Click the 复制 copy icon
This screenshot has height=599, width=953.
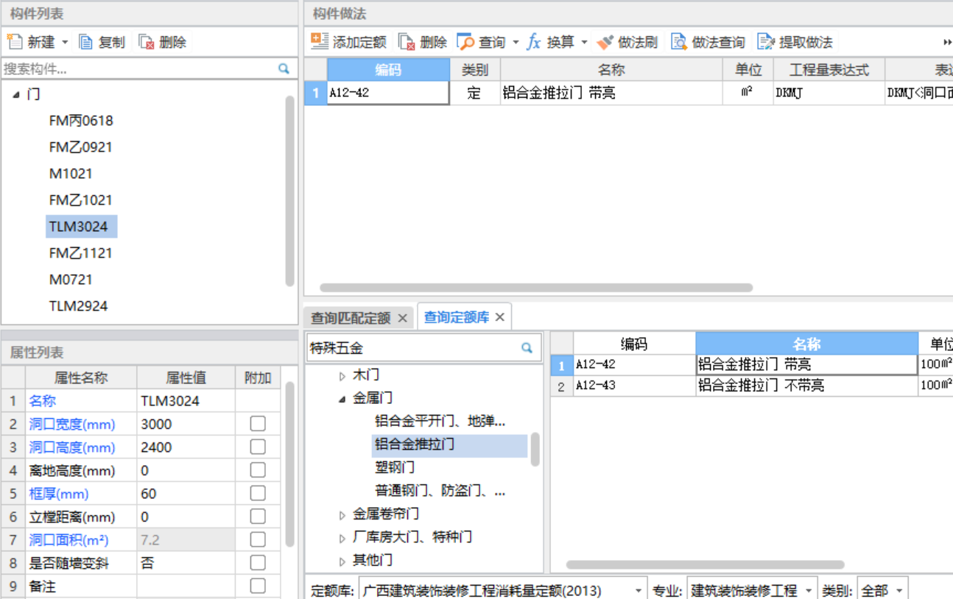click(x=86, y=42)
